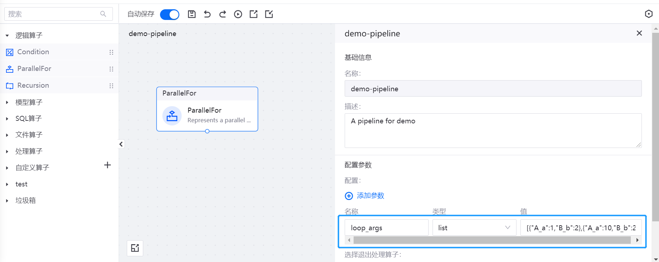Click the 添加参数 link

(x=370, y=196)
